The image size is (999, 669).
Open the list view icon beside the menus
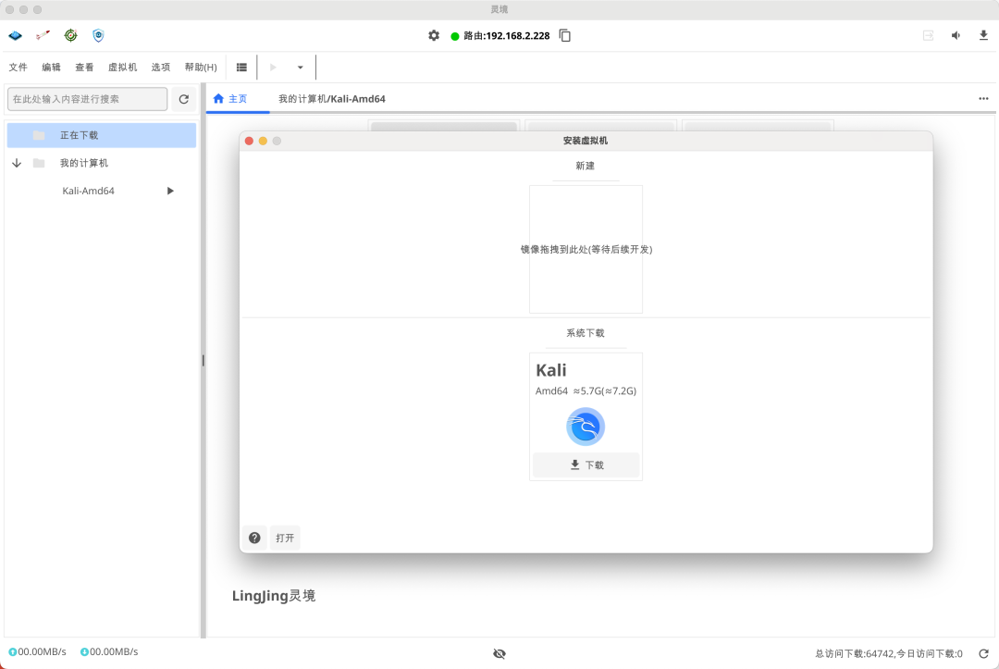tap(241, 67)
